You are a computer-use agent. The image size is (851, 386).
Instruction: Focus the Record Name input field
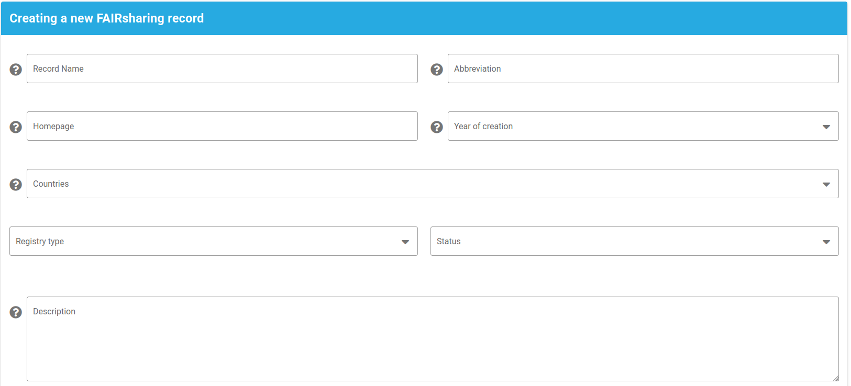[222, 69]
